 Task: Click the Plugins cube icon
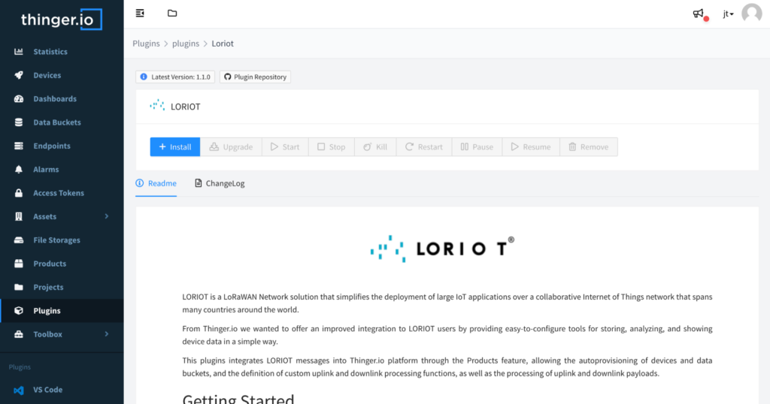click(x=19, y=310)
